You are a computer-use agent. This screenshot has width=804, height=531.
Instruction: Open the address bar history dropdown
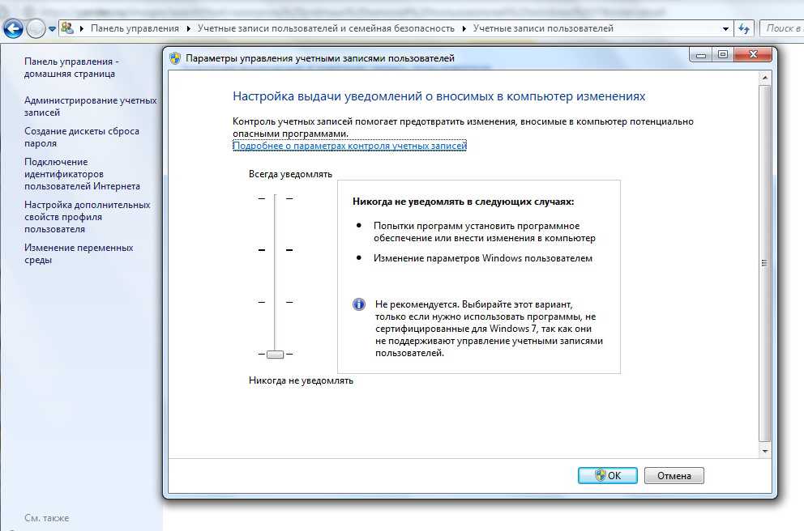(x=725, y=28)
